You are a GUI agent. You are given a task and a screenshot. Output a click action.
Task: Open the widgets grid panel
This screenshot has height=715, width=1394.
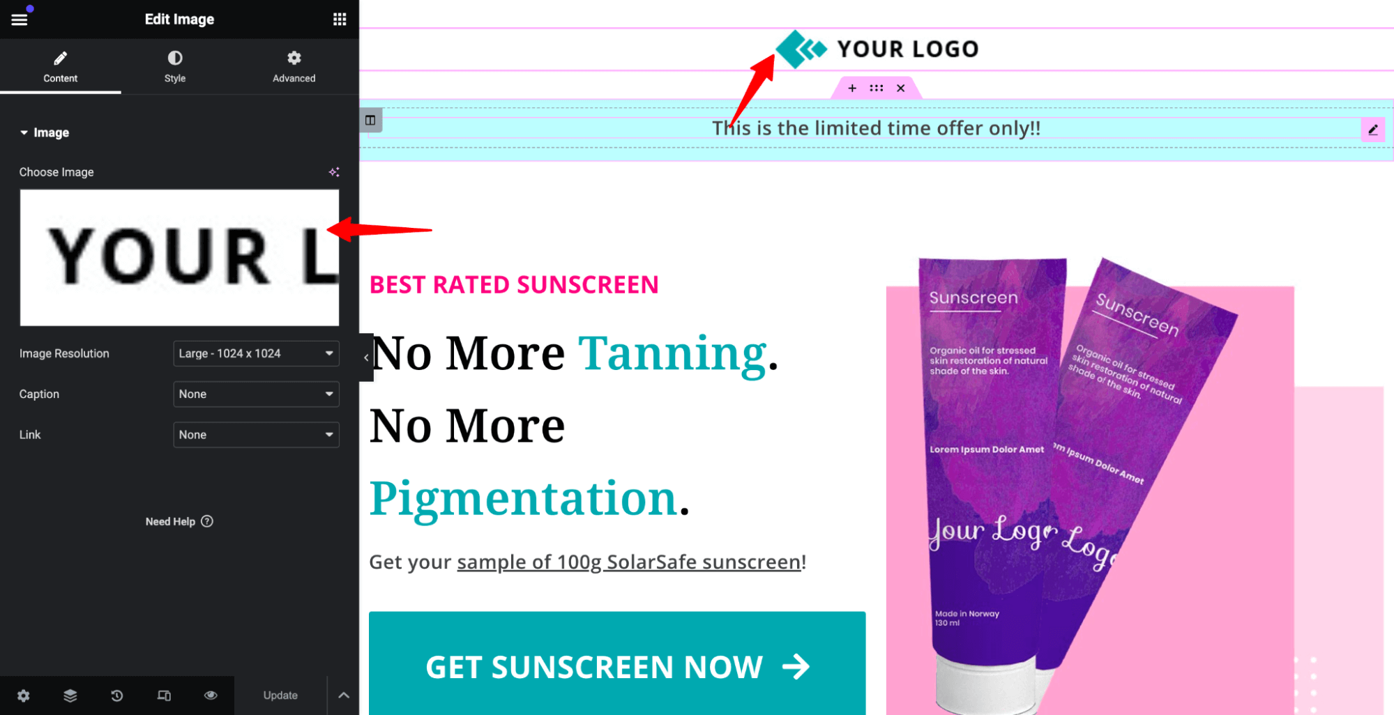pyautogui.click(x=340, y=20)
